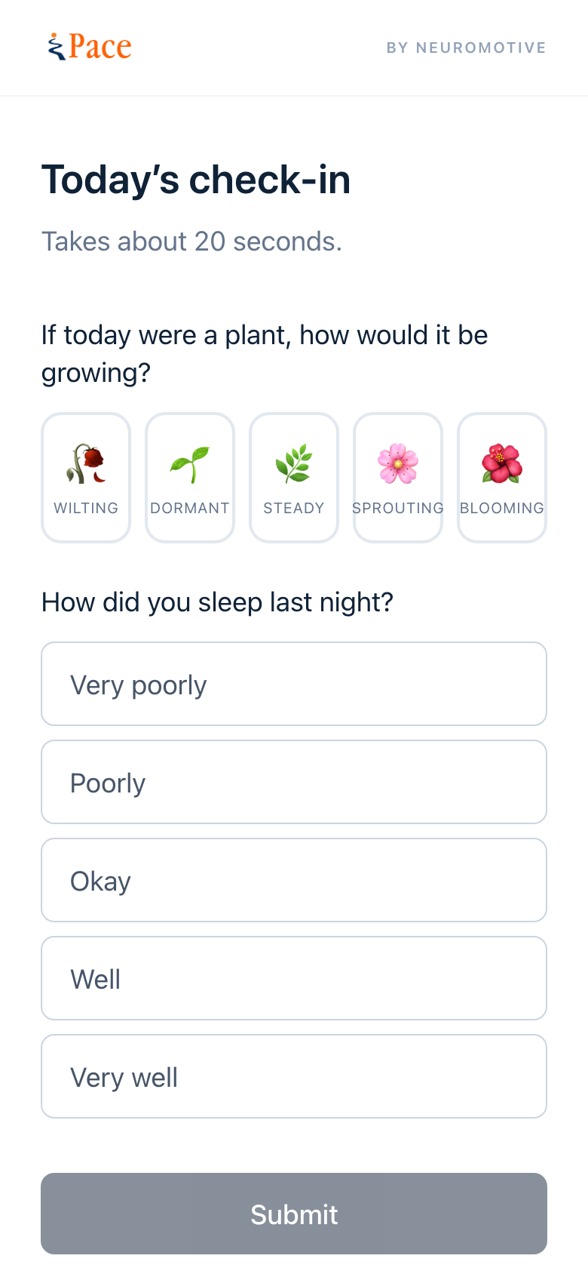Pick the leafy herb emoji

tap(294, 463)
